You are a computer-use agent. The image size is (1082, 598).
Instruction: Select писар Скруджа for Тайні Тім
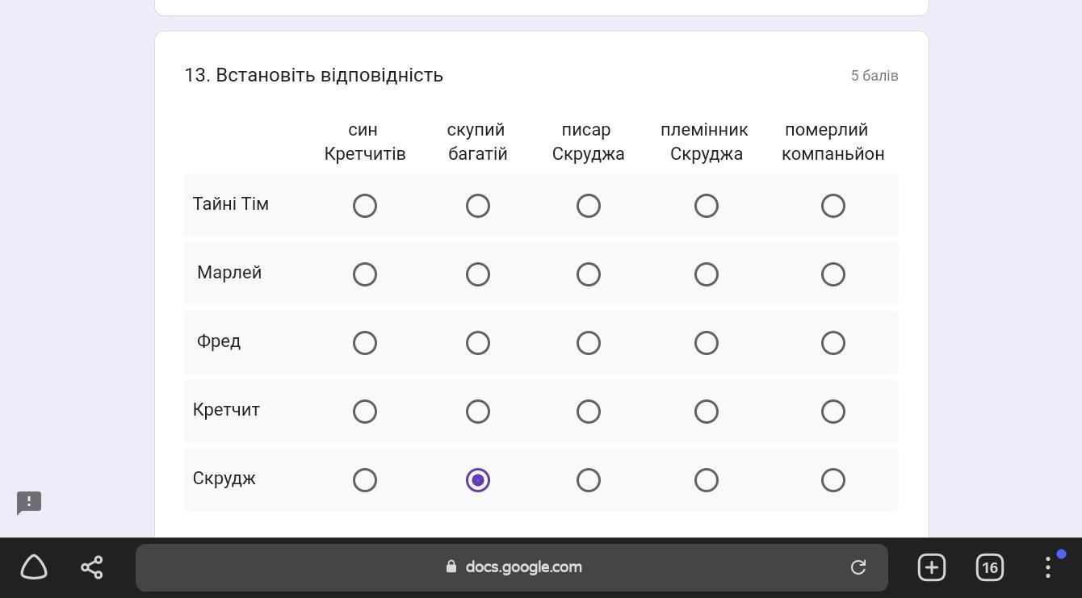pos(589,206)
